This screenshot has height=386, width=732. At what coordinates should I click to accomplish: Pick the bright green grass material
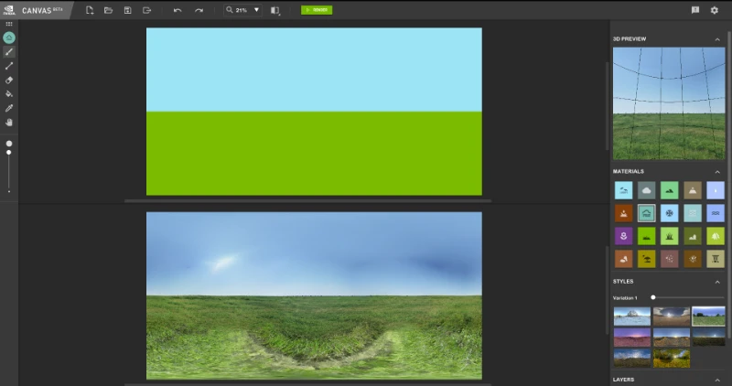click(x=647, y=236)
